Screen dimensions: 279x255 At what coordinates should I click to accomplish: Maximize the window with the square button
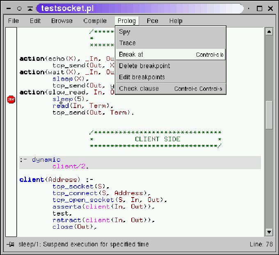pyautogui.click(x=259, y=8)
